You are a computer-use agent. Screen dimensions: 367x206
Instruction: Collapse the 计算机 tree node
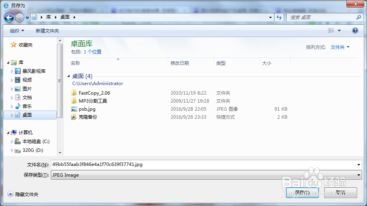(8, 133)
